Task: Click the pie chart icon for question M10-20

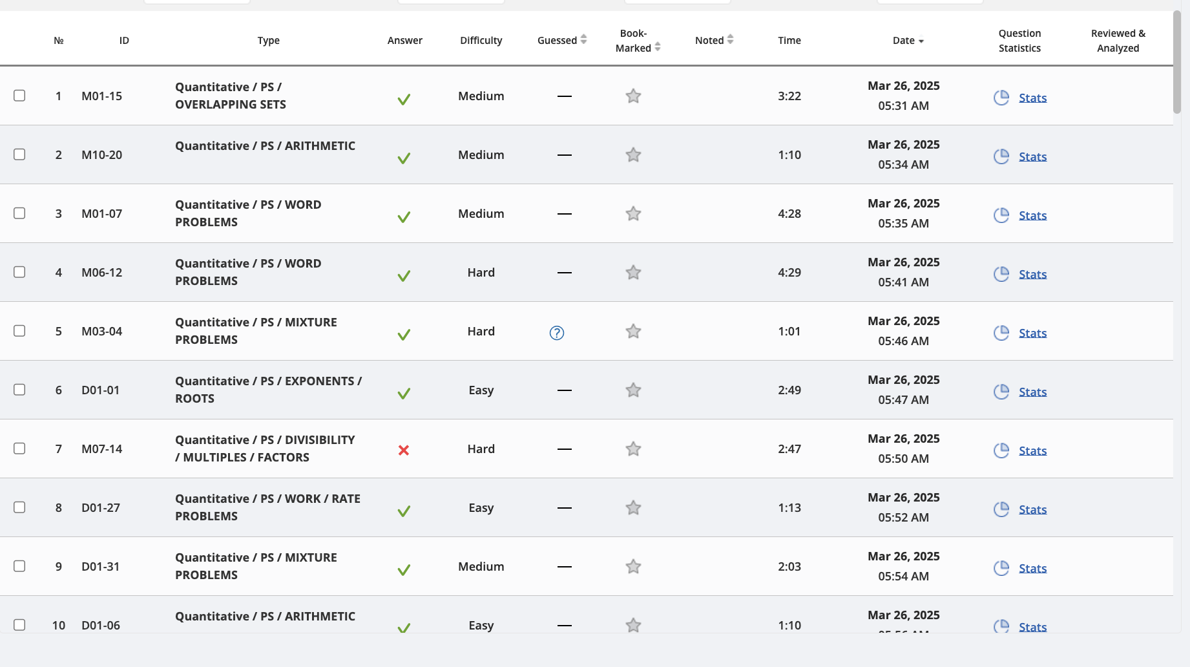Action: 1001,156
